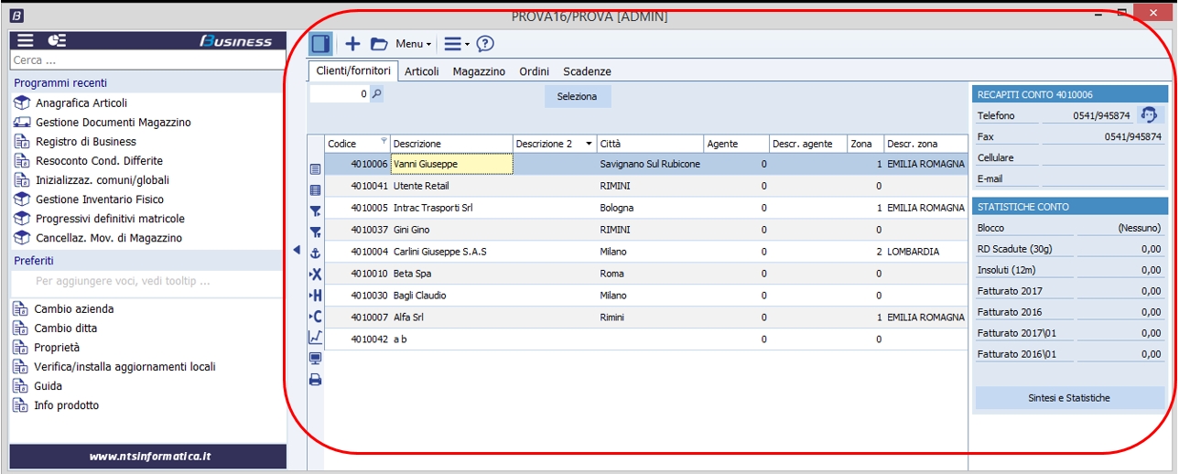Viewport: 1179px width, 474px height.
Task: Click the chart graph icon in sidebar
Action: 316,338
